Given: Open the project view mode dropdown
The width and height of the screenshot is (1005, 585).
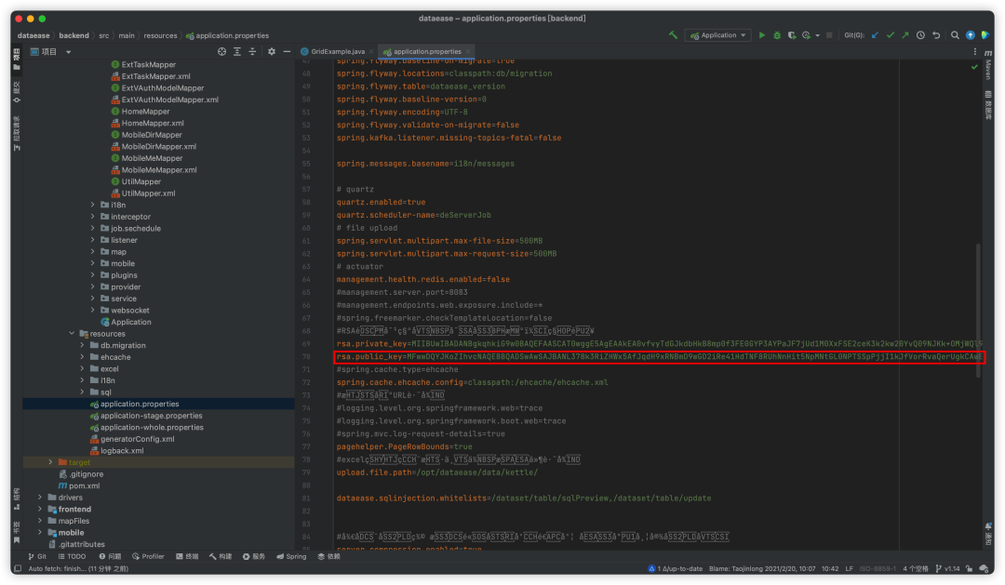Looking at the screenshot, I should [x=68, y=52].
